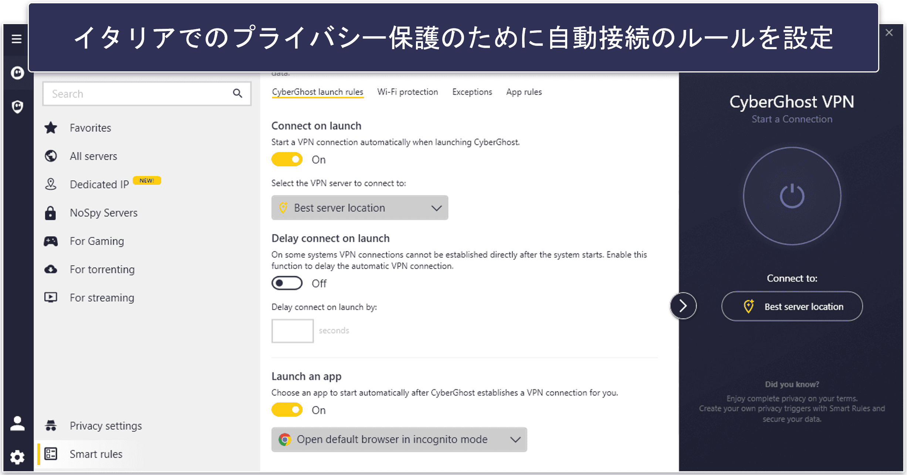
Task: Click the Privacy settings spy icon
Action: [51, 425]
